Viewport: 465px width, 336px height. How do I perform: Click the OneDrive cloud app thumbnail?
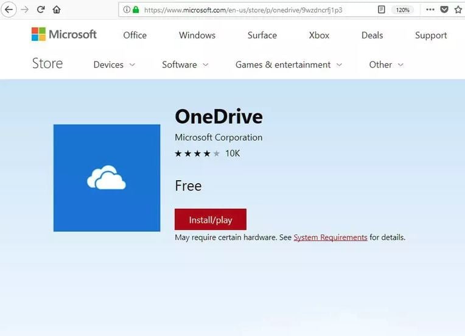107,178
